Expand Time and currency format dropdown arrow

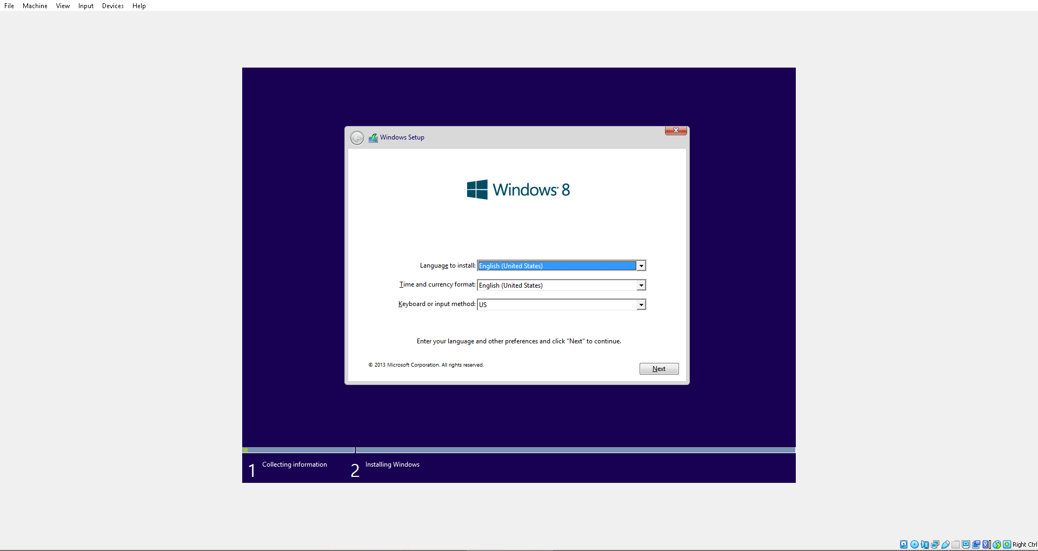click(x=641, y=286)
